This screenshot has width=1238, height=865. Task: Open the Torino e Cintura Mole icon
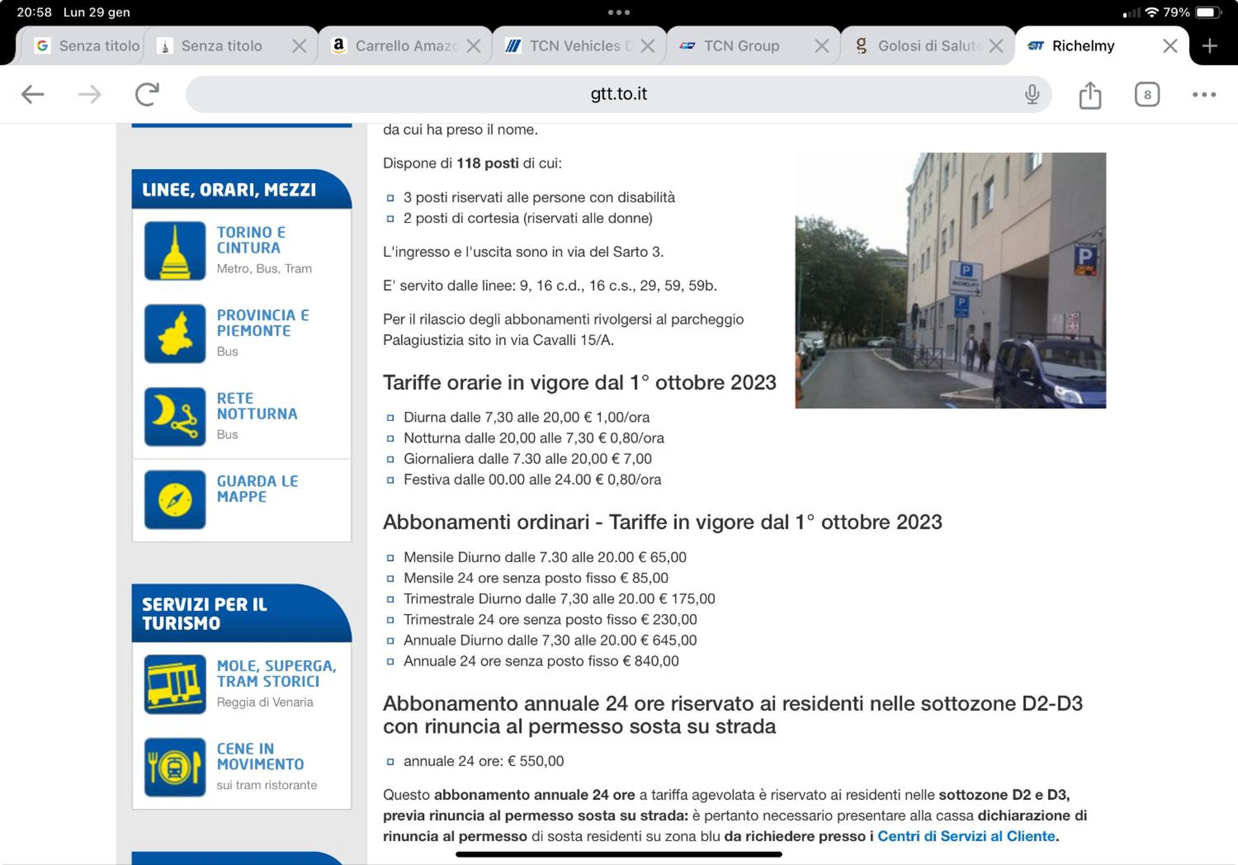coord(175,251)
